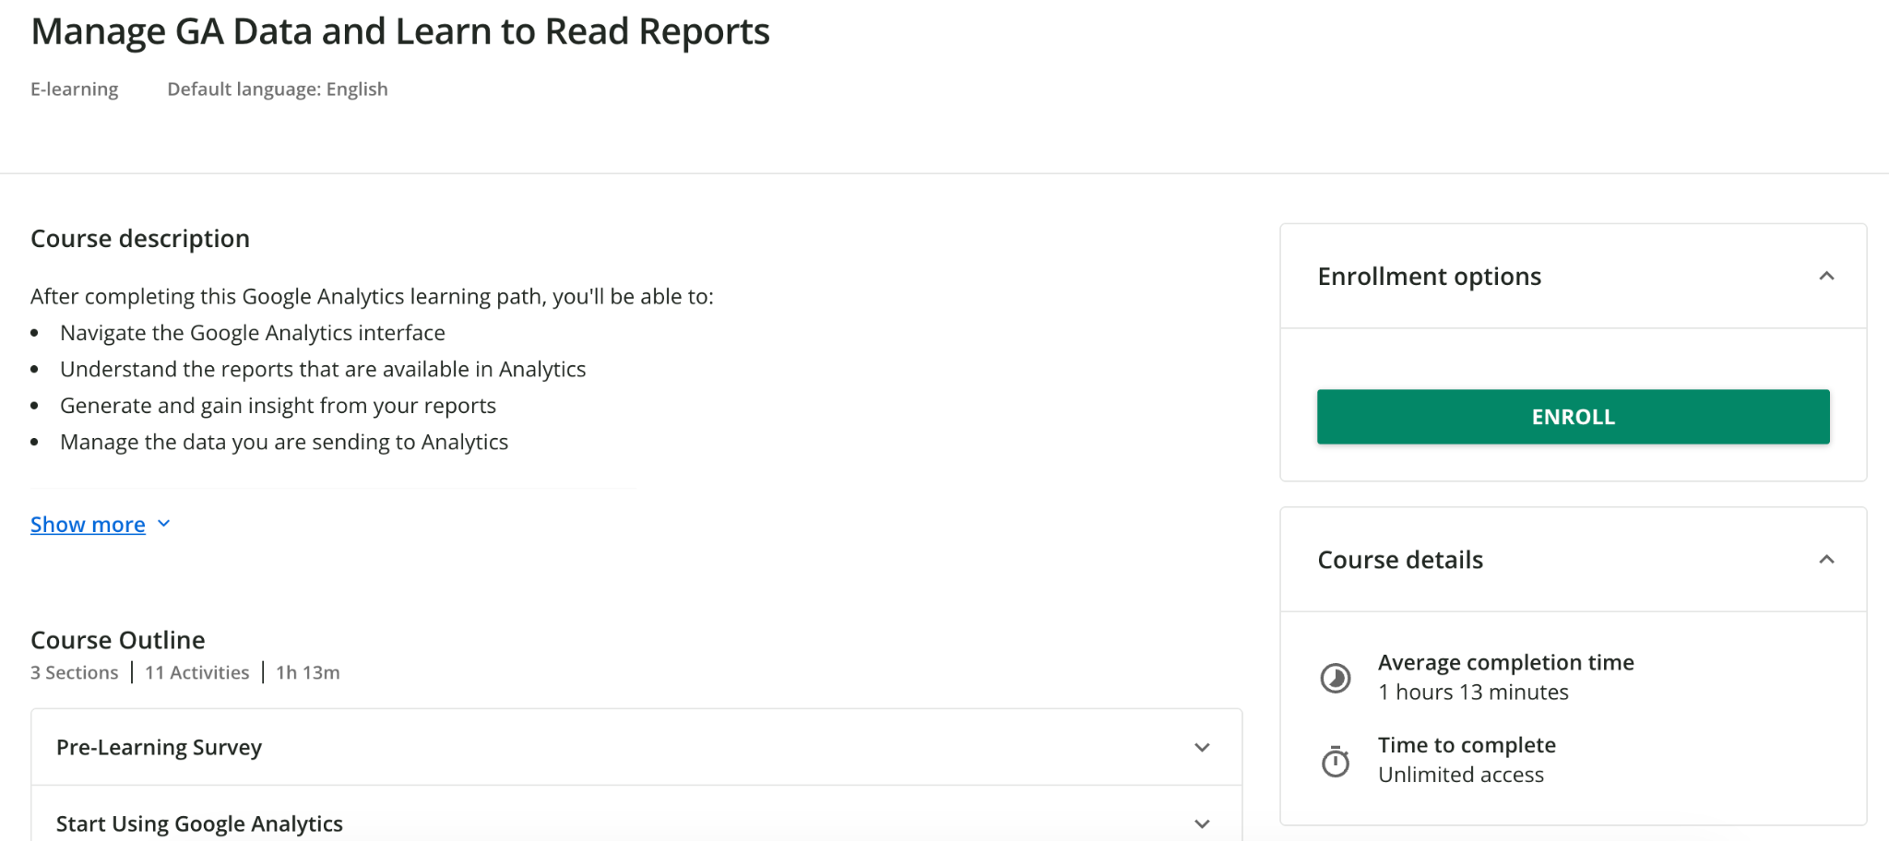Click the Default language: English label

[x=277, y=89]
